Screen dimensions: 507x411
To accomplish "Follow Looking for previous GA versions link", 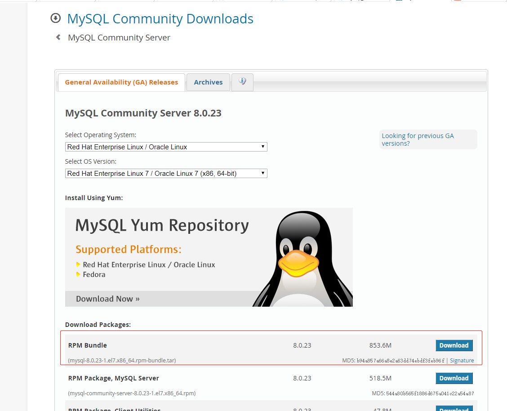I will (x=418, y=139).
